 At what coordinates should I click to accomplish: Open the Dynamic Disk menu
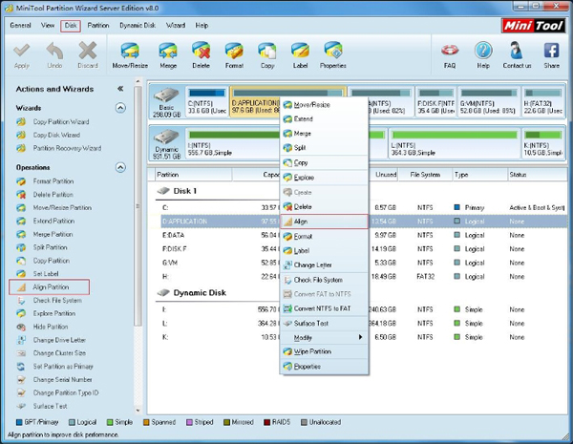tap(138, 25)
